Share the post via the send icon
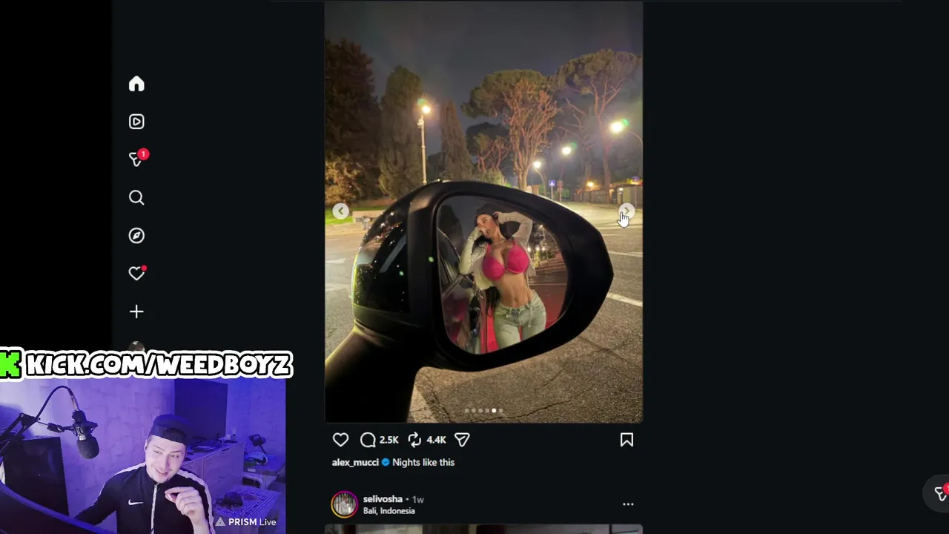The height and width of the screenshot is (534, 949). [462, 440]
